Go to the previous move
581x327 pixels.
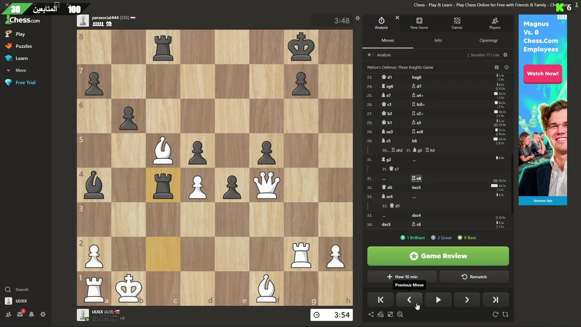pos(409,300)
